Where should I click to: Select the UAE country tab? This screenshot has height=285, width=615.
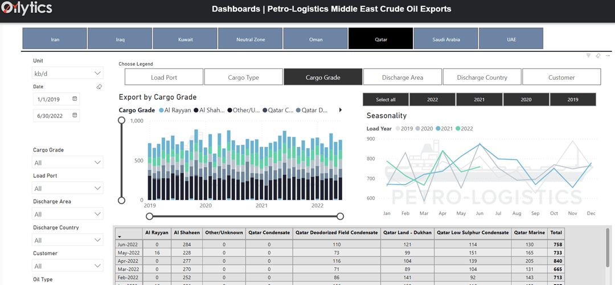click(511, 38)
